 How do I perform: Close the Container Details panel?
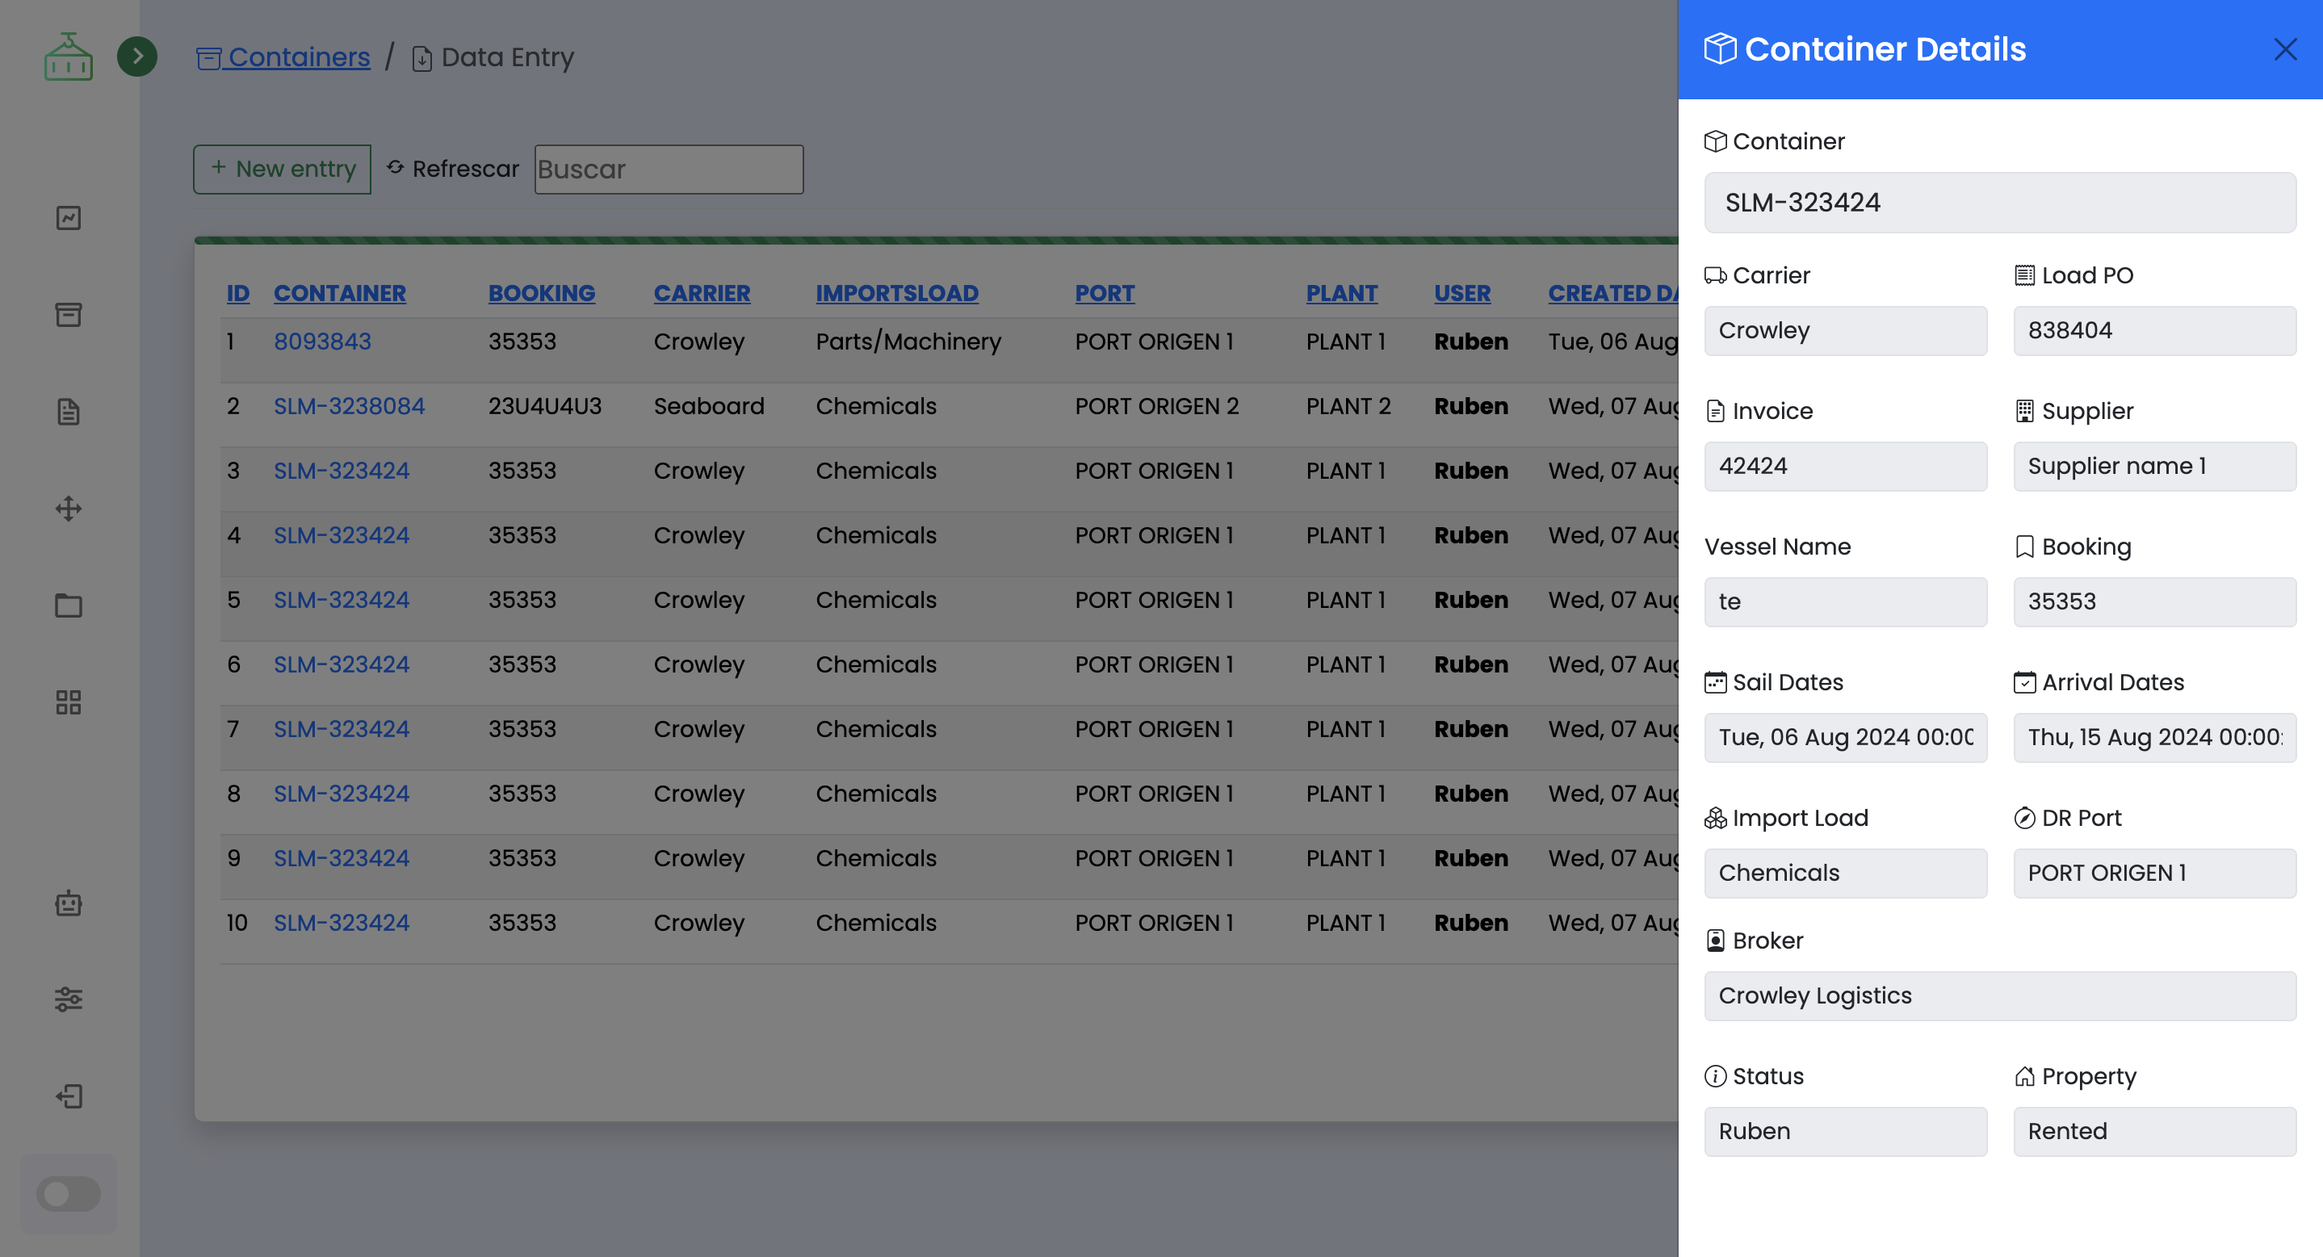pos(2284,49)
